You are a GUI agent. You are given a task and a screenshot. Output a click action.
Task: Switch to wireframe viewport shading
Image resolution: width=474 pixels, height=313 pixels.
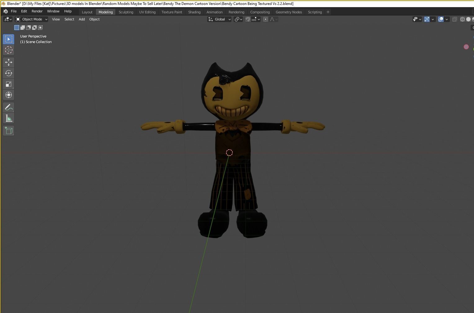(x=463, y=19)
